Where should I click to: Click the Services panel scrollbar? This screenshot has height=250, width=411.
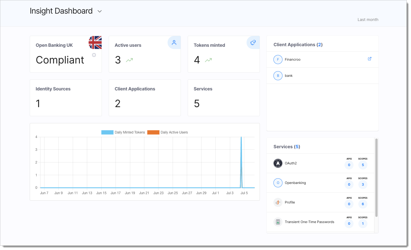point(376,178)
